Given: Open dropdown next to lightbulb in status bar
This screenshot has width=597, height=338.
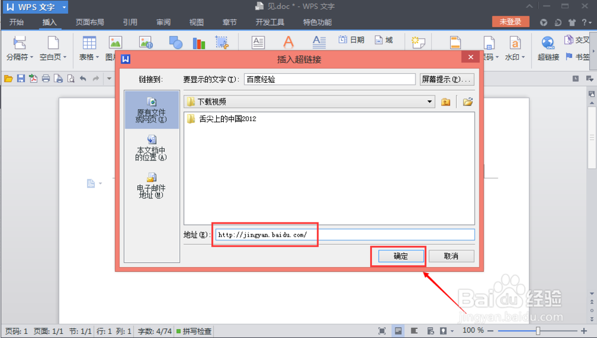Looking at the screenshot, I should point(453,331).
